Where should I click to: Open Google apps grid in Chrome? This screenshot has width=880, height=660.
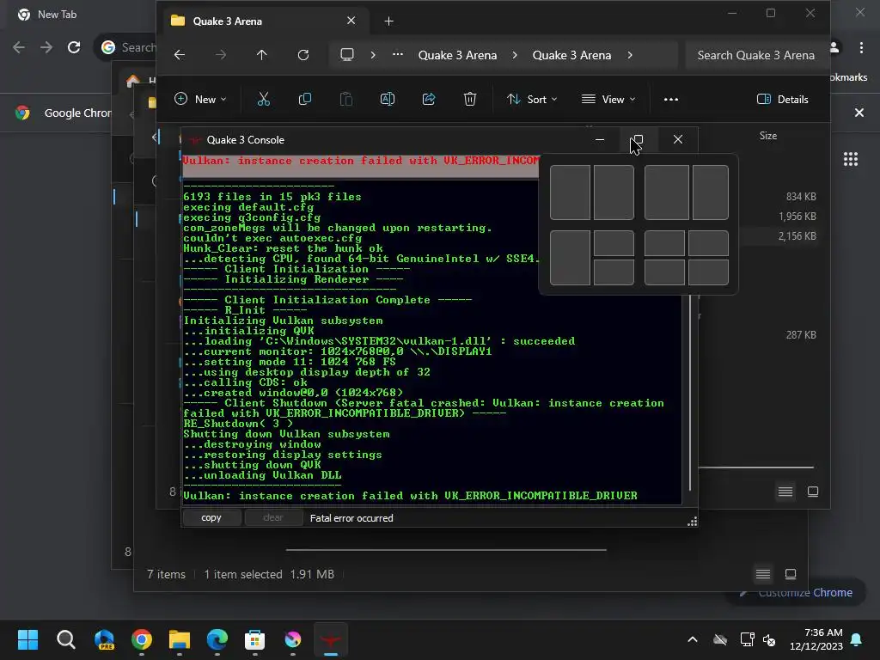point(850,159)
